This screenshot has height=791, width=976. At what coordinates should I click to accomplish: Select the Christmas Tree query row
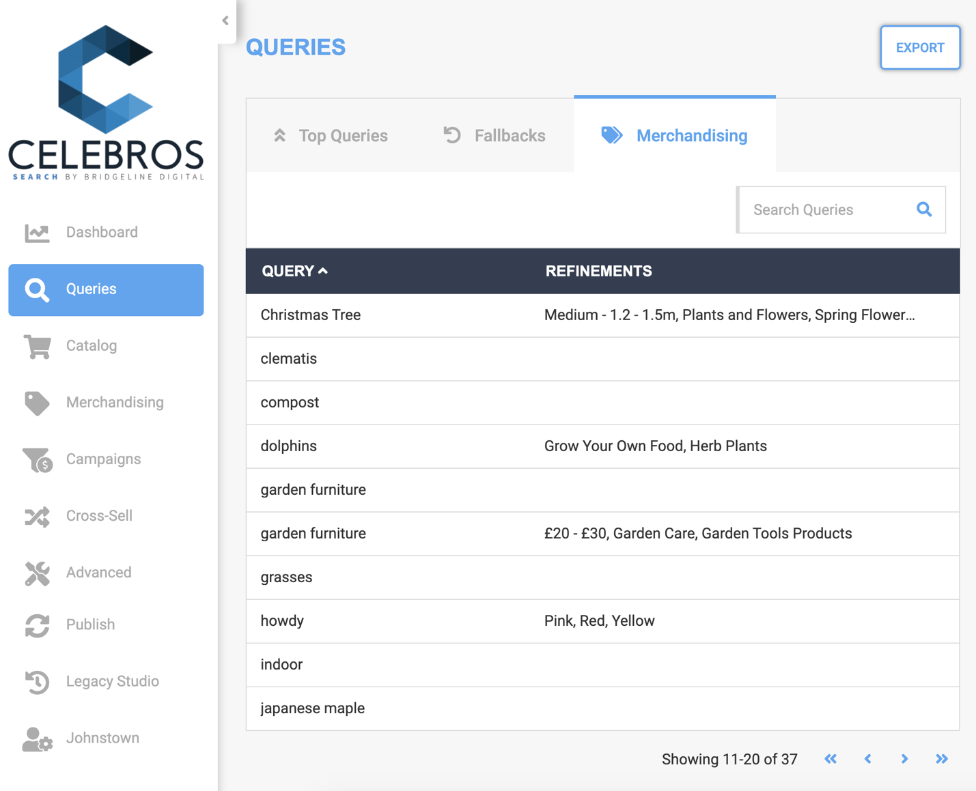[602, 315]
